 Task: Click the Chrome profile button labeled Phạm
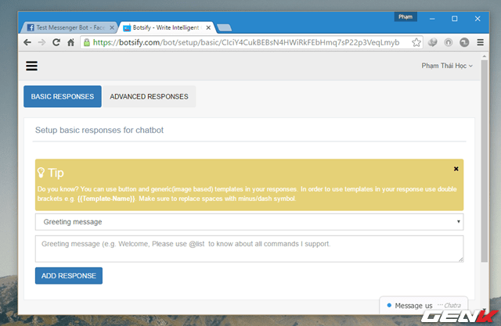click(x=405, y=17)
